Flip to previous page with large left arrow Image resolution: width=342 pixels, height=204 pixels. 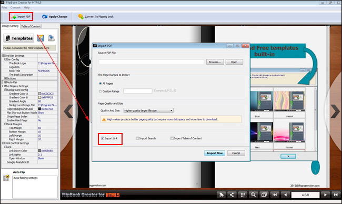[69, 111]
